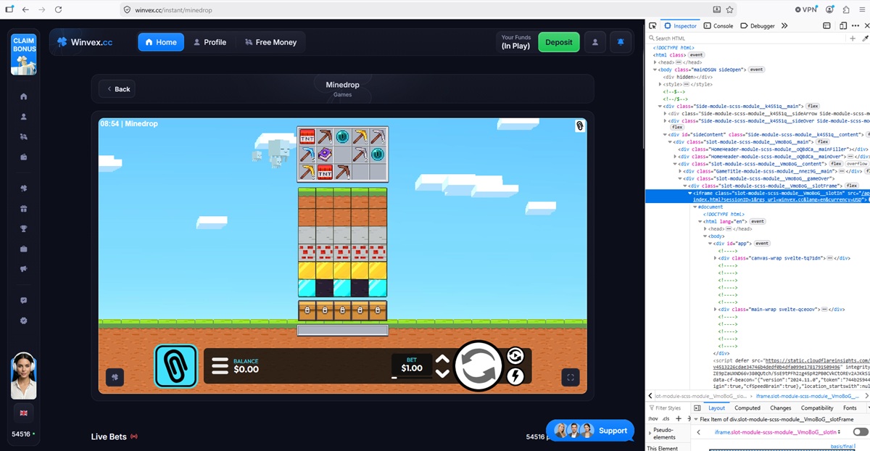Switch to Console tab

tap(718, 25)
